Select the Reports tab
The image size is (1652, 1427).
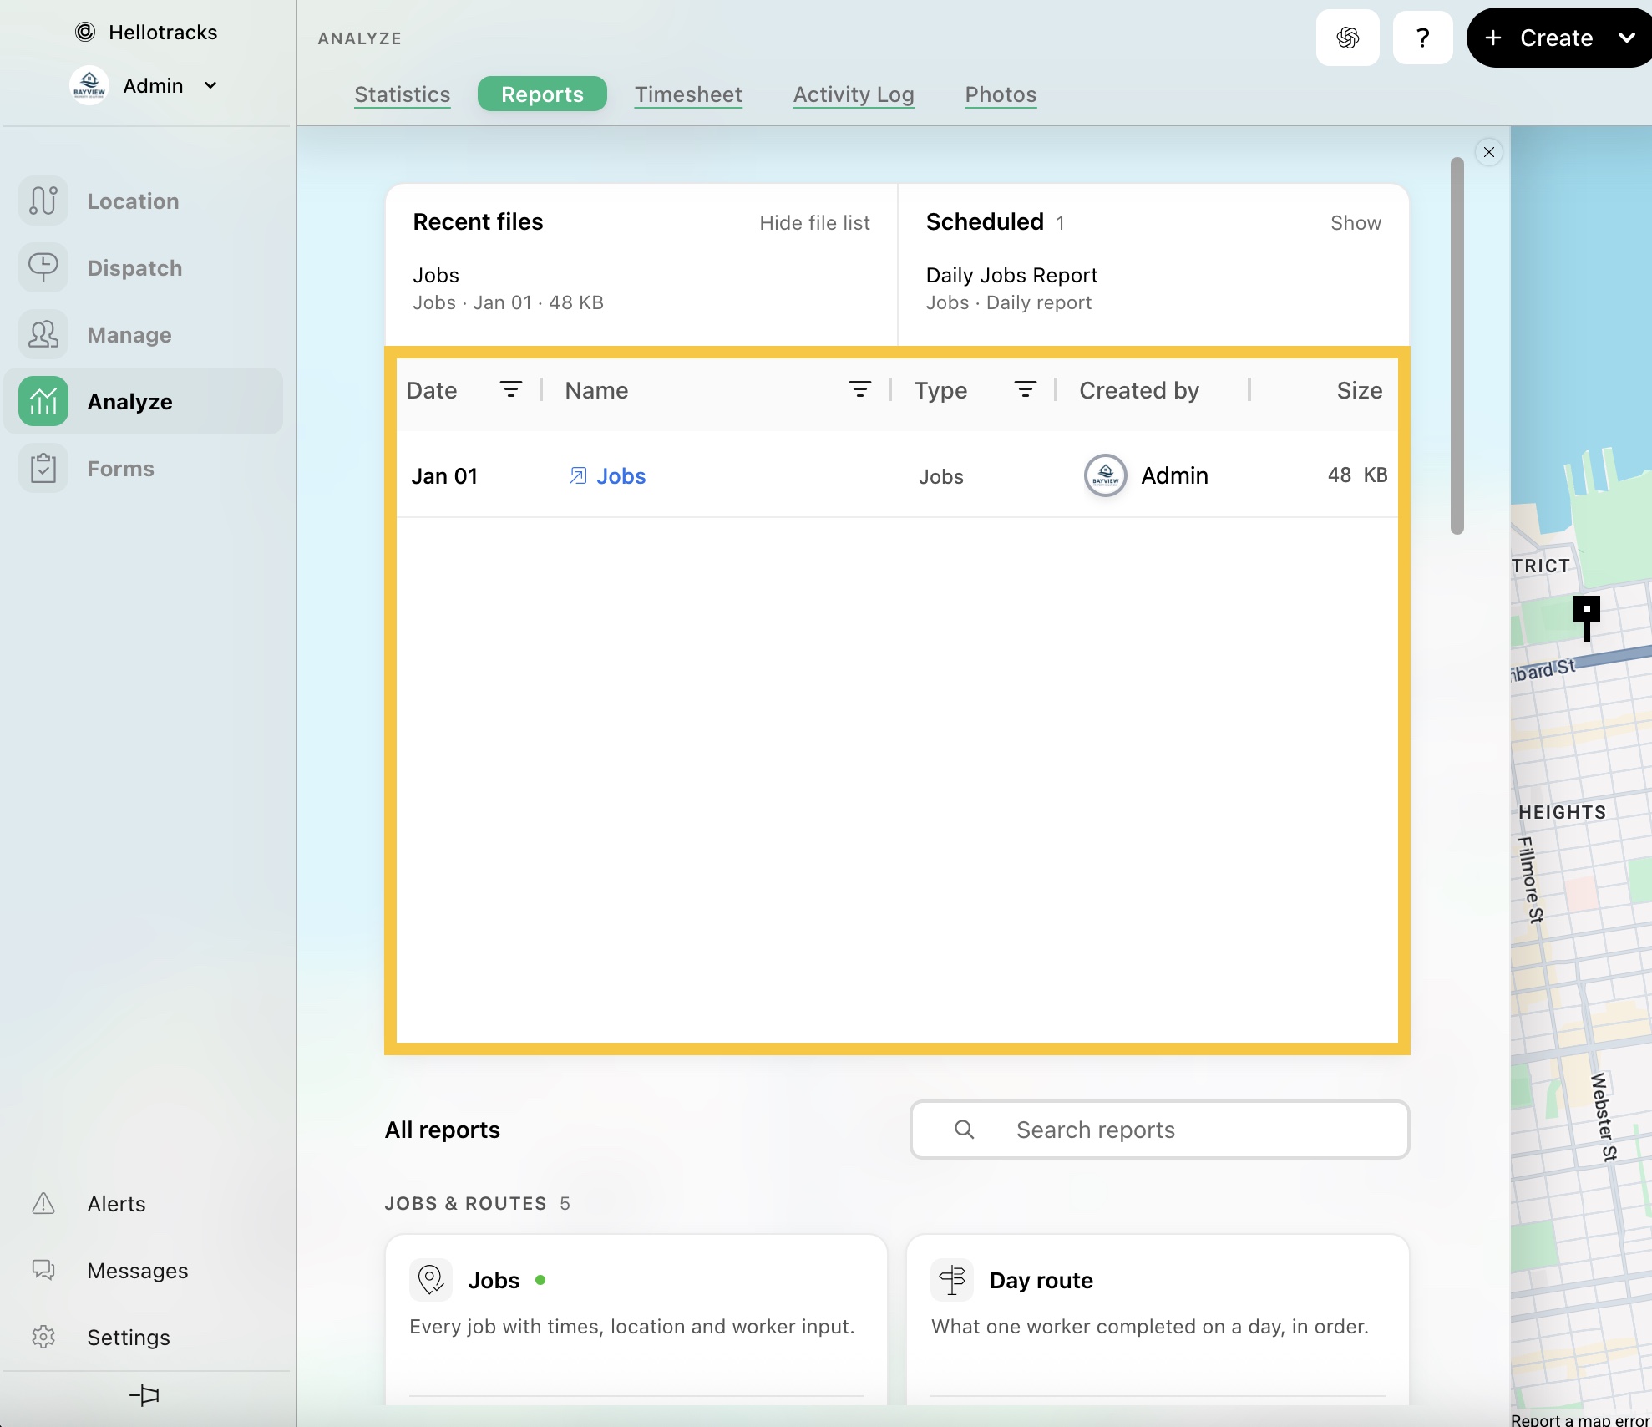tap(542, 94)
